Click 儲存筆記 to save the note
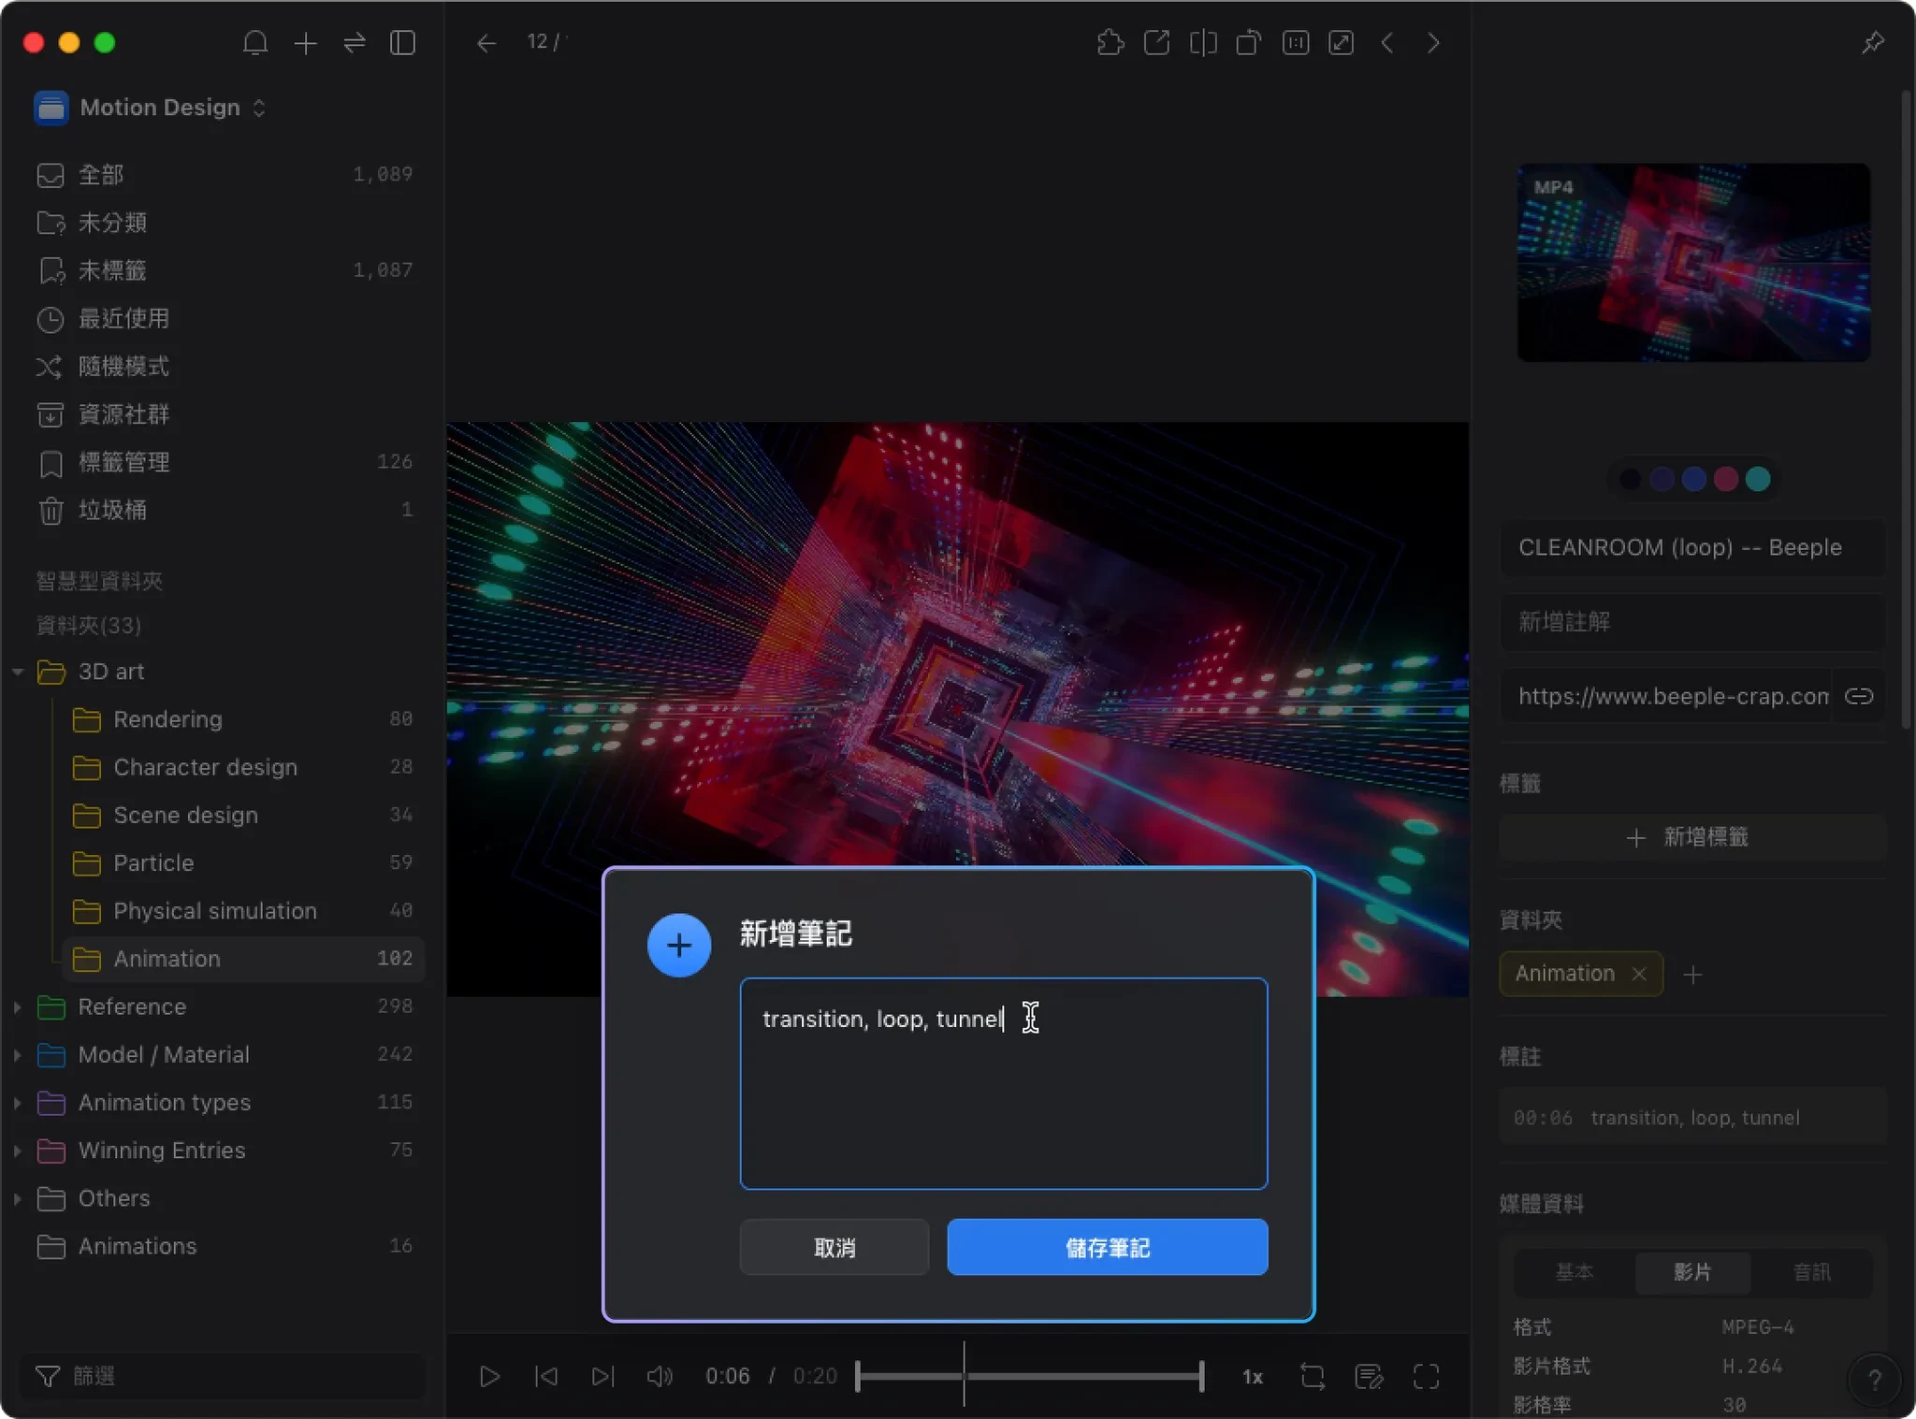Image resolution: width=1916 pixels, height=1419 pixels. (1108, 1247)
